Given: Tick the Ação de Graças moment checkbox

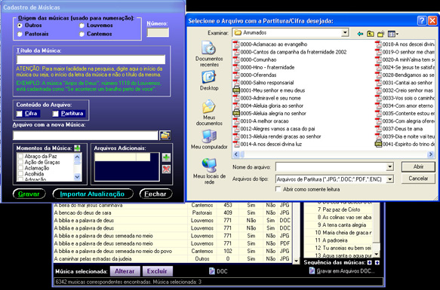Looking at the screenshot, I should click(x=20, y=162).
